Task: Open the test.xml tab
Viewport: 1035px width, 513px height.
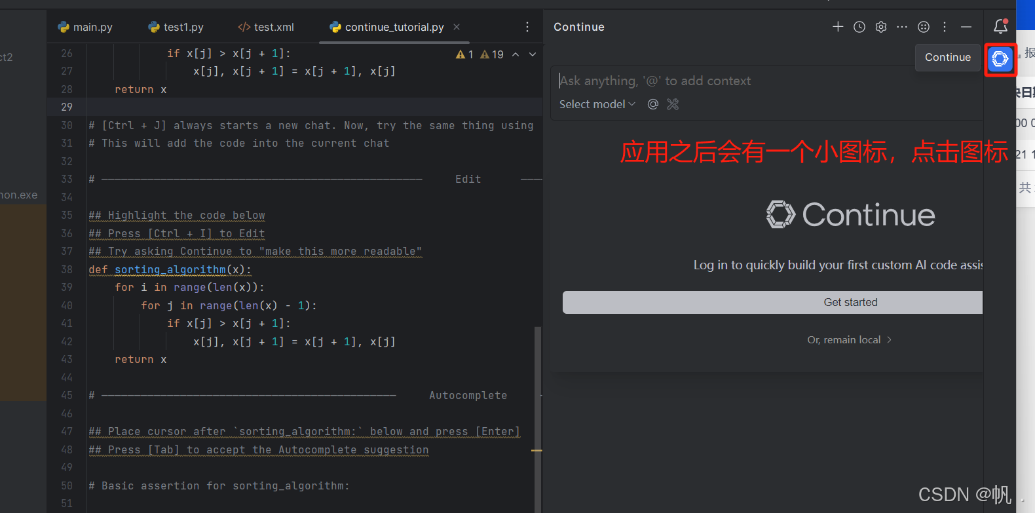Action: (266, 27)
